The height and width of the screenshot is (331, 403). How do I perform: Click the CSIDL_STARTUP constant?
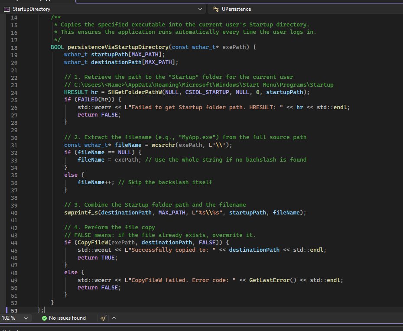207,92
